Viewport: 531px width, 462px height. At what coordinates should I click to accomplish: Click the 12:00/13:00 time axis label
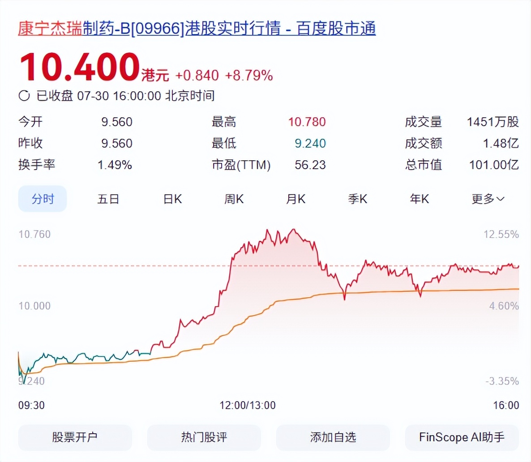[247, 406]
